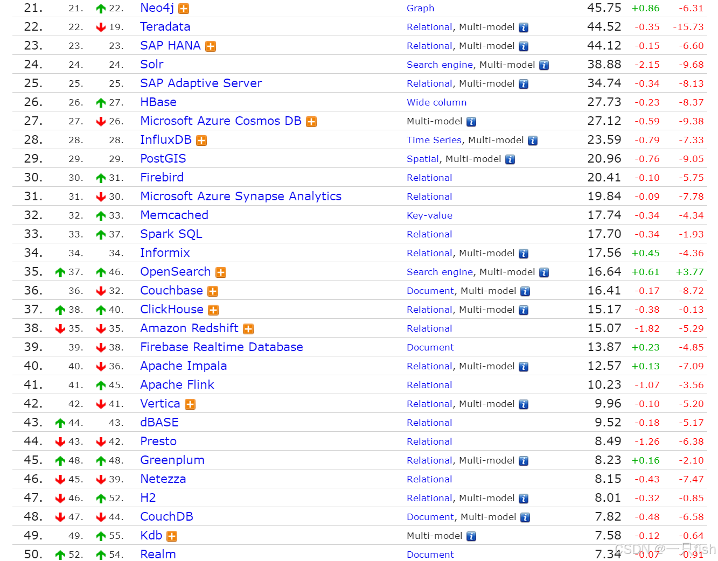
Task: Open the Netezza database link
Action: (x=163, y=479)
